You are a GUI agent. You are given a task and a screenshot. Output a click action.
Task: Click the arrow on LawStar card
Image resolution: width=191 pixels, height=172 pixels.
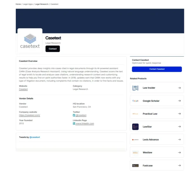(x=179, y=126)
